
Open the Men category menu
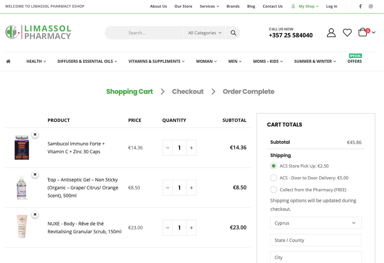point(235,61)
